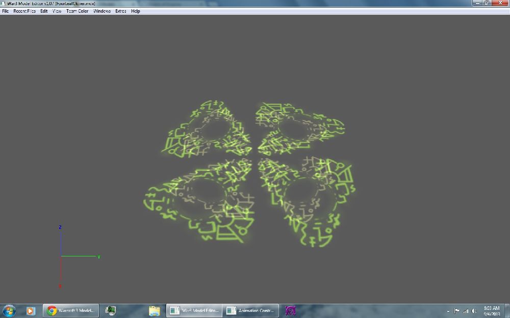Open the purple application icon in taskbar

click(x=290, y=311)
